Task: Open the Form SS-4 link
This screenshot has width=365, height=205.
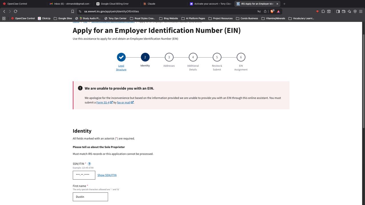Action: (x=103, y=102)
